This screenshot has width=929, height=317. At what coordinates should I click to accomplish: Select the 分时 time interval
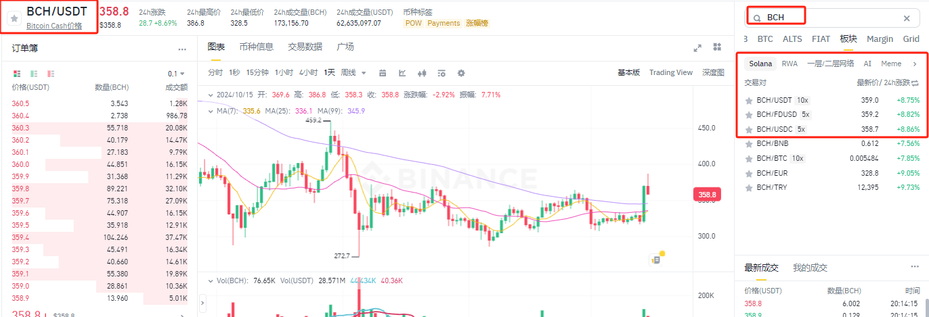pyautogui.click(x=215, y=72)
